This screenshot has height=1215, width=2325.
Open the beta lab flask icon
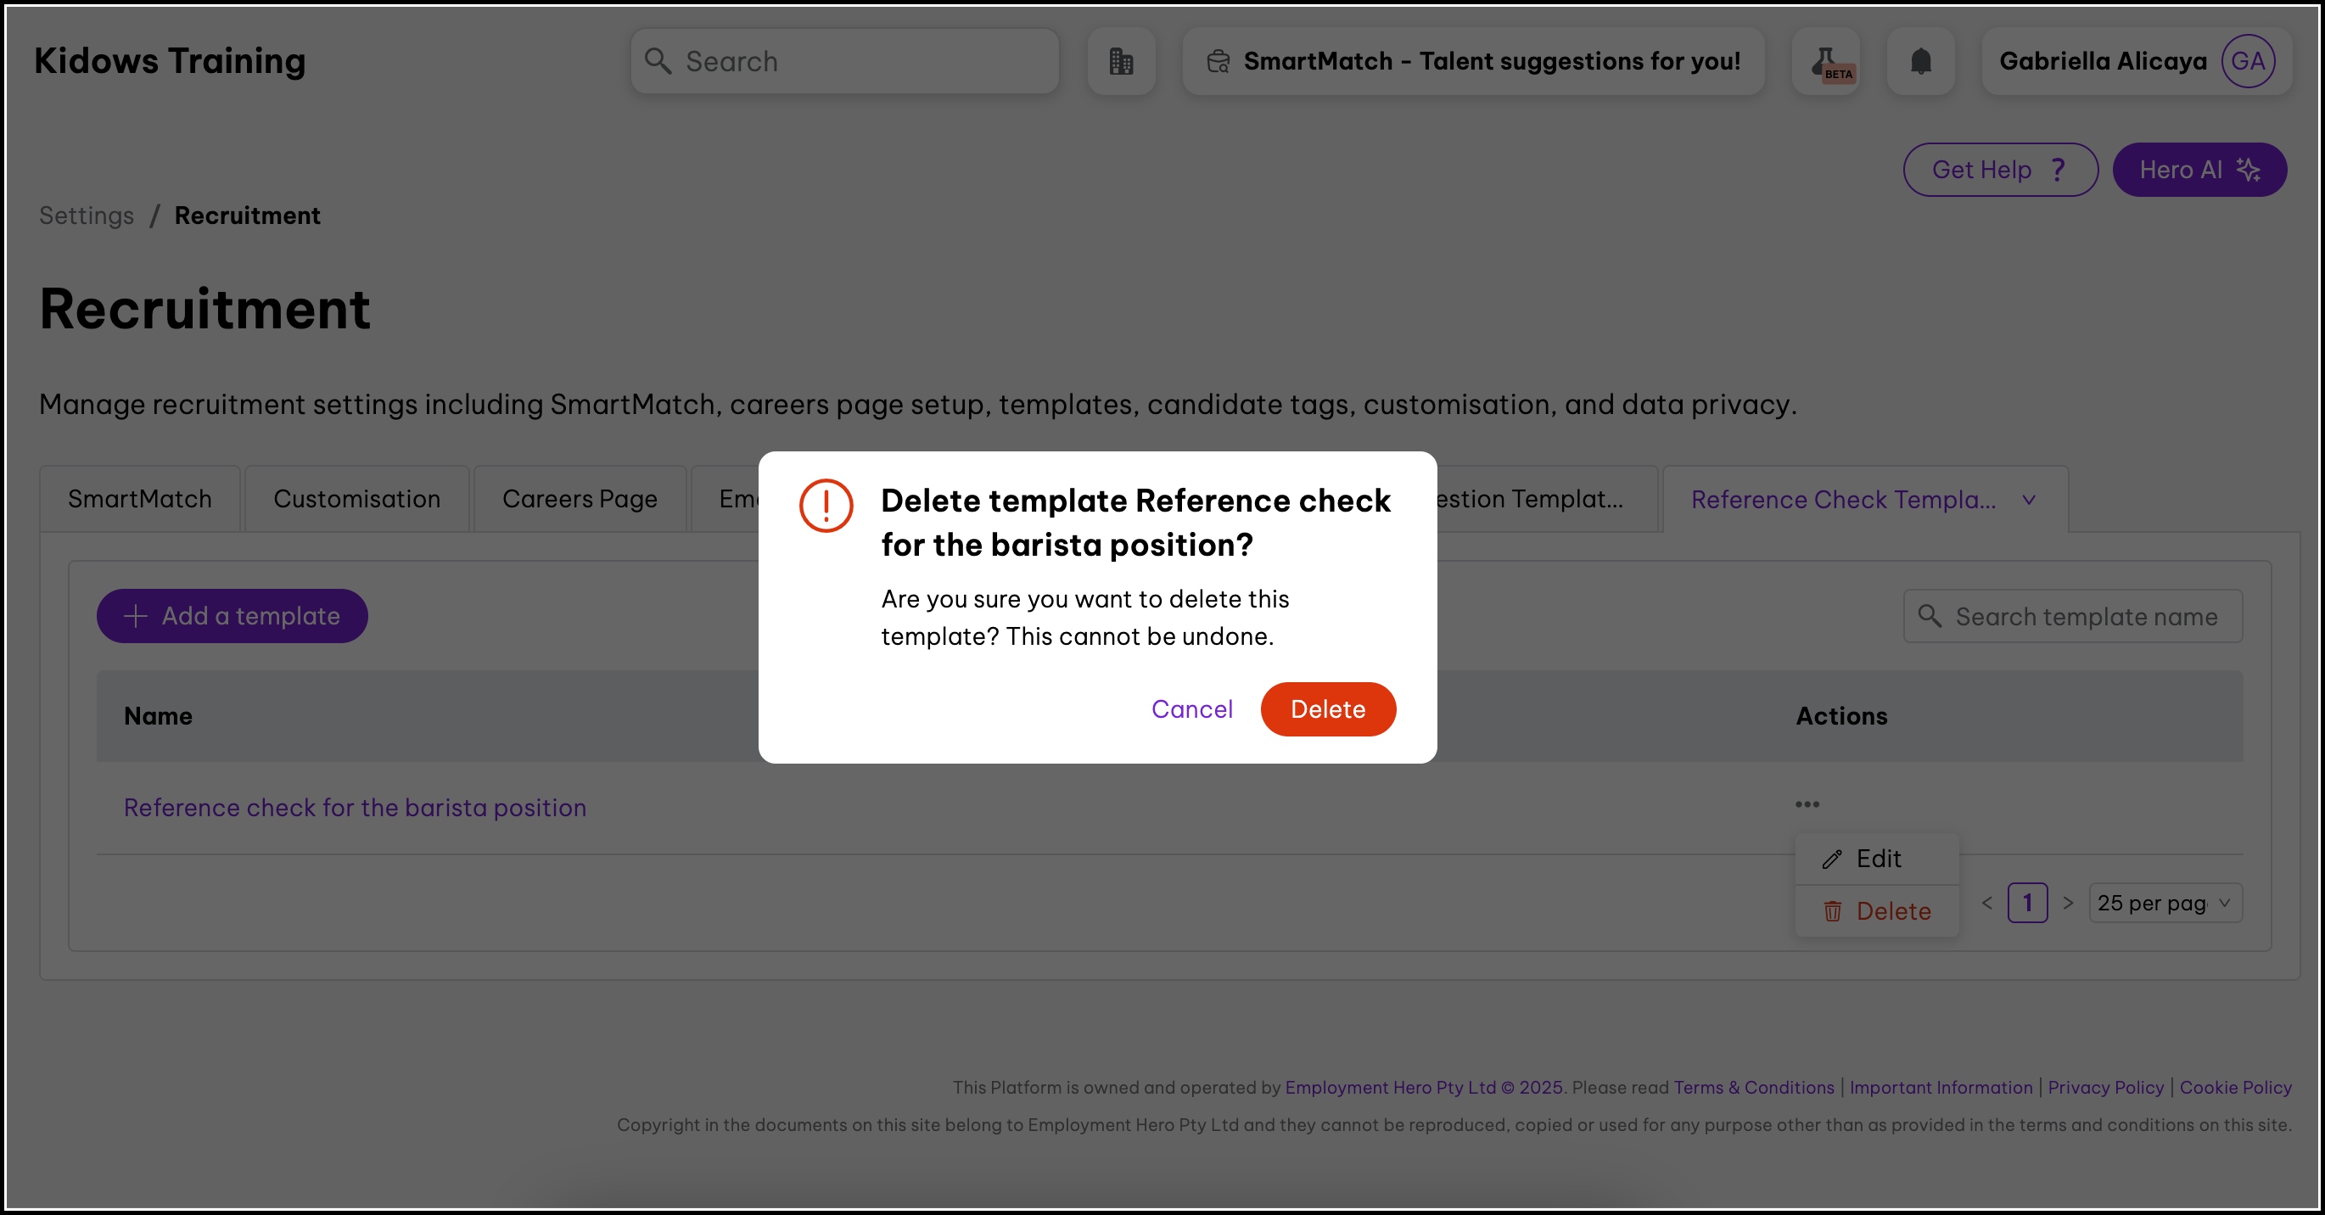click(1826, 61)
